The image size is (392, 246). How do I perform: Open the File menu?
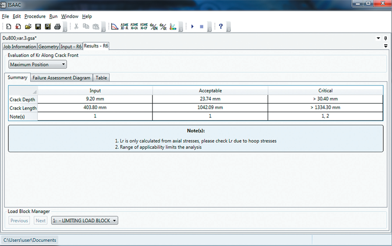pos(5,16)
